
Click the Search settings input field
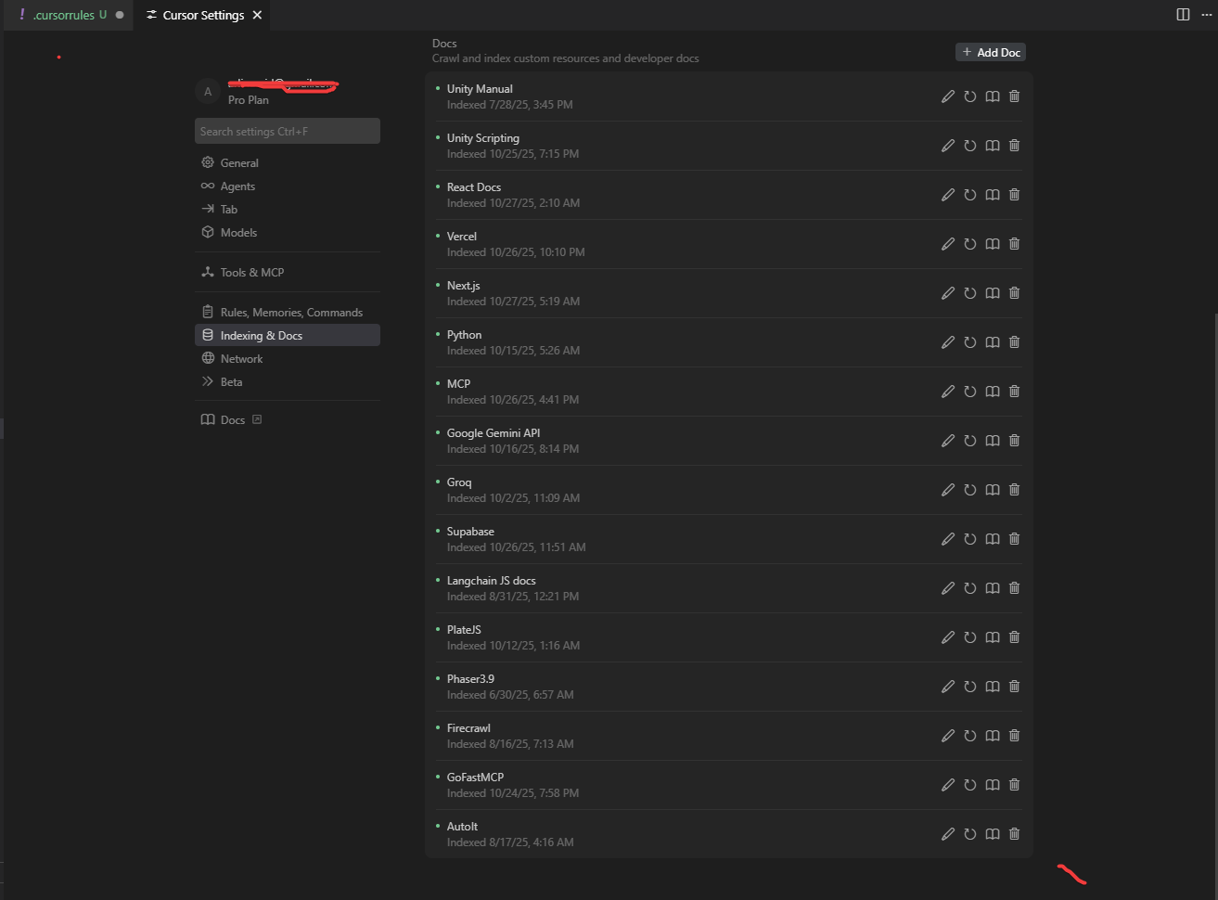tap(287, 132)
